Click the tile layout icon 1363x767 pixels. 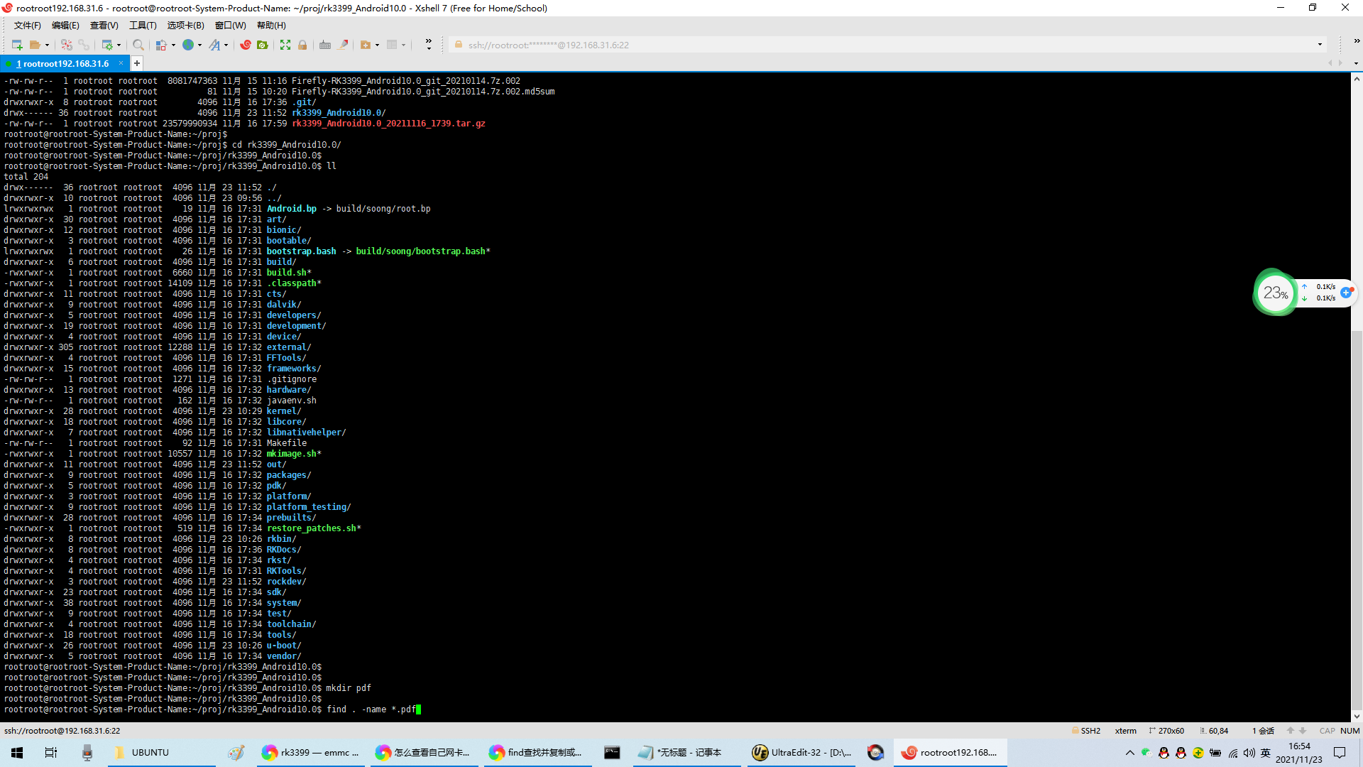392,45
